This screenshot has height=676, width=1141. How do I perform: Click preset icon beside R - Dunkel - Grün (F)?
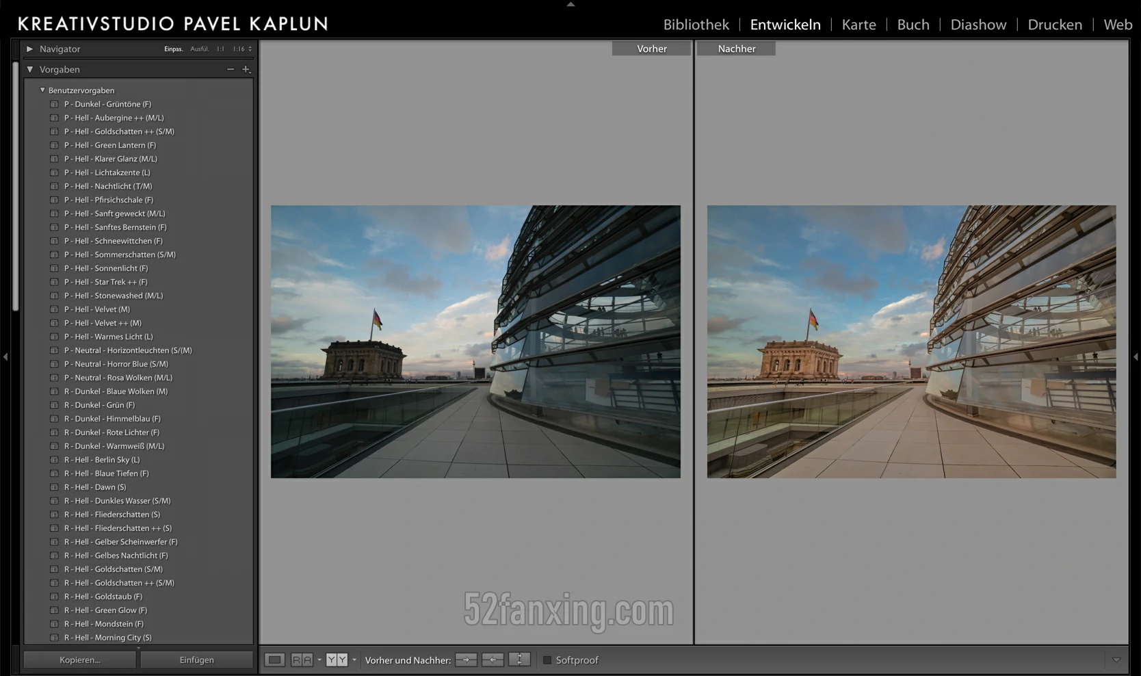pos(54,405)
